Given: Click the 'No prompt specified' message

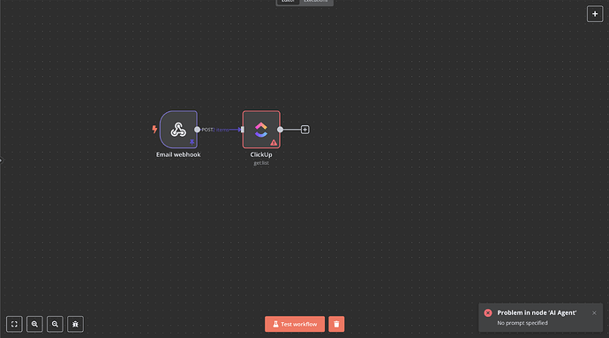Looking at the screenshot, I should [523, 323].
